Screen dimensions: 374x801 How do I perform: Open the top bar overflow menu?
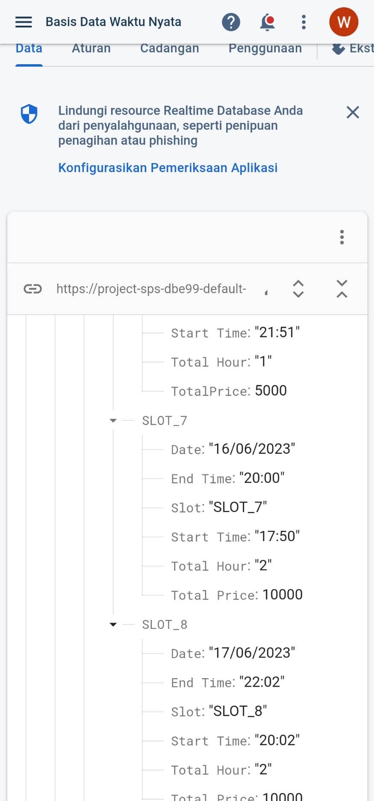(303, 22)
